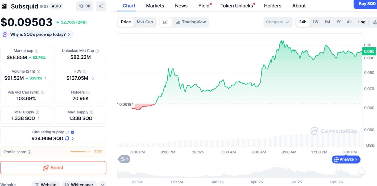The width and height of the screenshot is (377, 186).
Task: Click the history events badge showing 3
Action: click(x=125, y=159)
